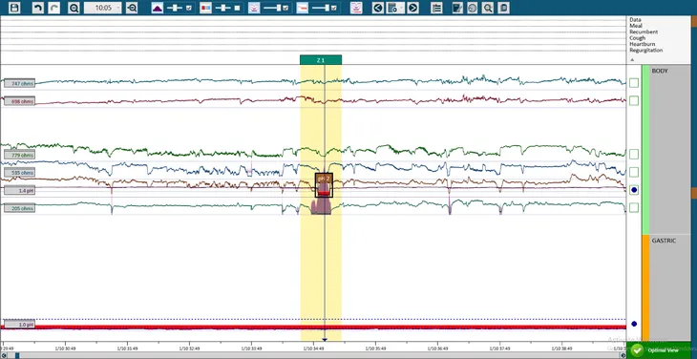Click the Save floppy disk icon
697x359 pixels.
click(x=14, y=8)
